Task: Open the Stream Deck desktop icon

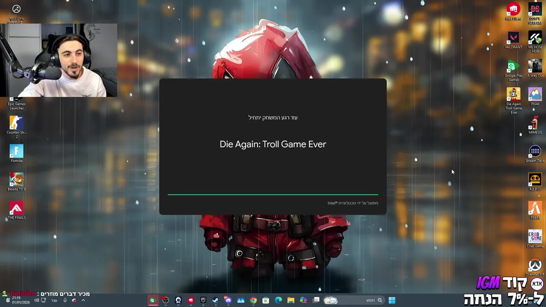Action: pos(535,154)
